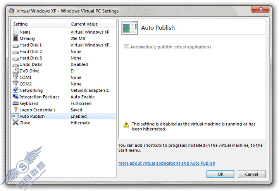Select the Auto Publish label
This screenshot has width=279, height=191.
(x=32, y=116)
